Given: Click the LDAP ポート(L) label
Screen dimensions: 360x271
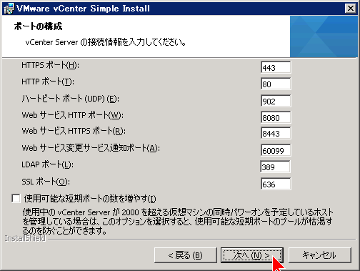Looking at the screenshot, I should click(x=47, y=164).
